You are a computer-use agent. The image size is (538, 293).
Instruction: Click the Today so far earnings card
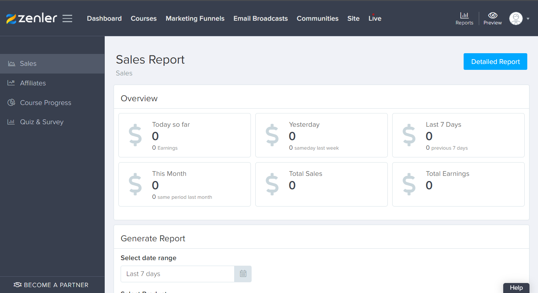tap(185, 135)
